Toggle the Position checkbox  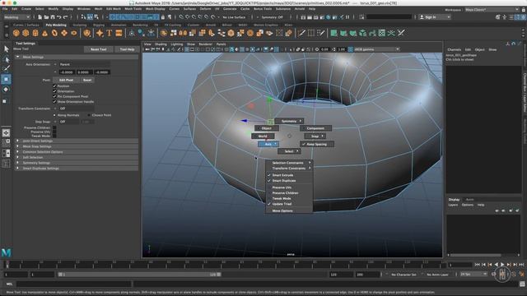coord(54,86)
